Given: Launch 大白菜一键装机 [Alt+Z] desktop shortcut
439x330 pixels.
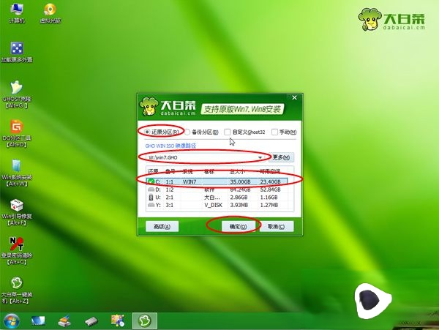Looking at the screenshot, I should (17, 290).
